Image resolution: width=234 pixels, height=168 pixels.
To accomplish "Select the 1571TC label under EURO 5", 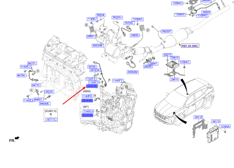I will tap(51, 119).
